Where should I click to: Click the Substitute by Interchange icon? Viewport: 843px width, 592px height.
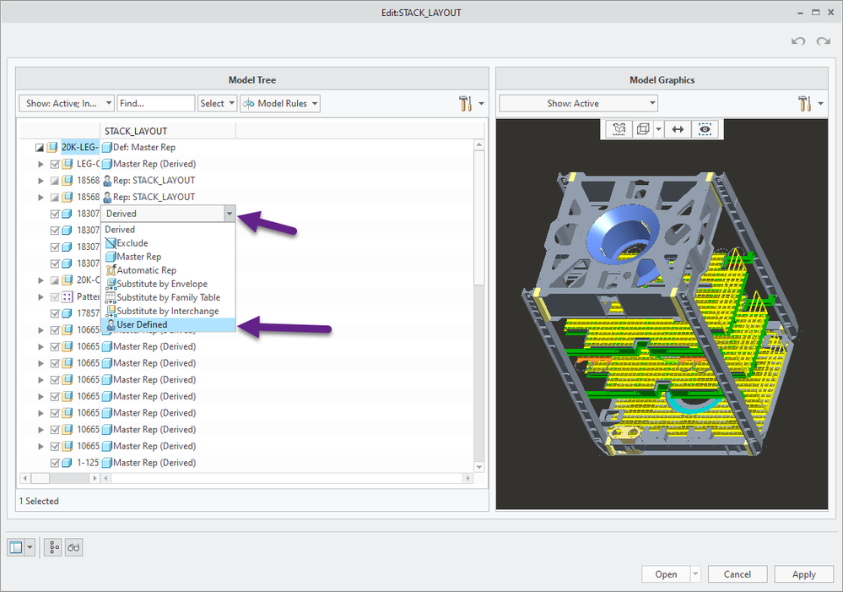pos(111,311)
